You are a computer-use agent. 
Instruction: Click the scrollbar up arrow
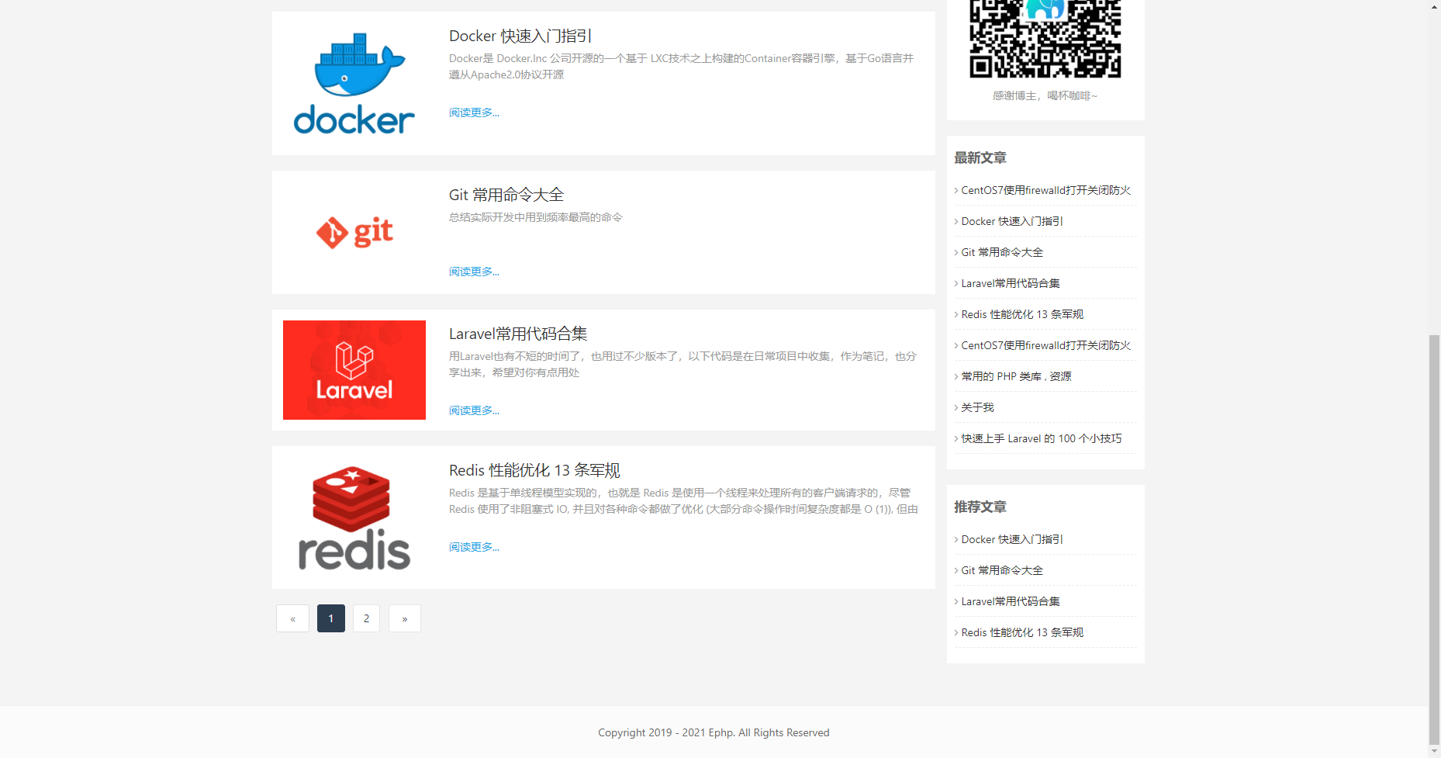[x=1435, y=6]
